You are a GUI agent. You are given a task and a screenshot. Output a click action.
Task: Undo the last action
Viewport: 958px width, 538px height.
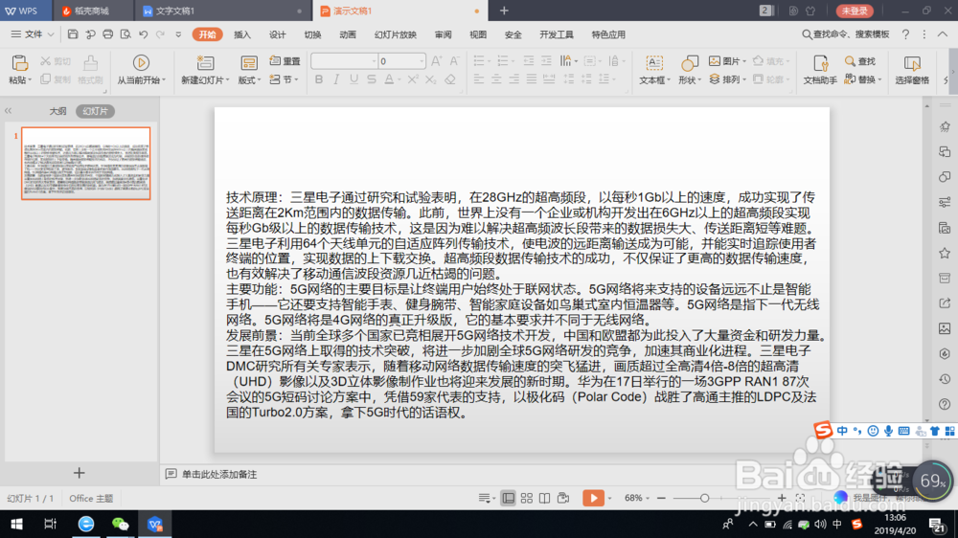point(143,34)
